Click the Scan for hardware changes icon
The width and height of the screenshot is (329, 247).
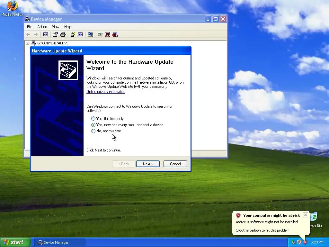click(90, 34)
